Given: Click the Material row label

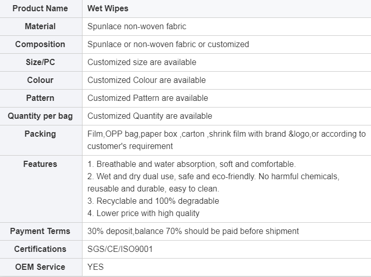Looking at the screenshot, I should (x=40, y=26).
